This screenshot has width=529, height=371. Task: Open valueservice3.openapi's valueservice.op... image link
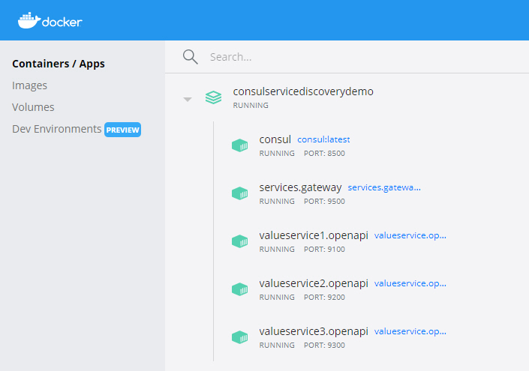[410, 331]
